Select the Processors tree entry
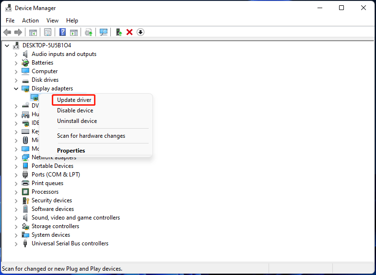 [45, 192]
